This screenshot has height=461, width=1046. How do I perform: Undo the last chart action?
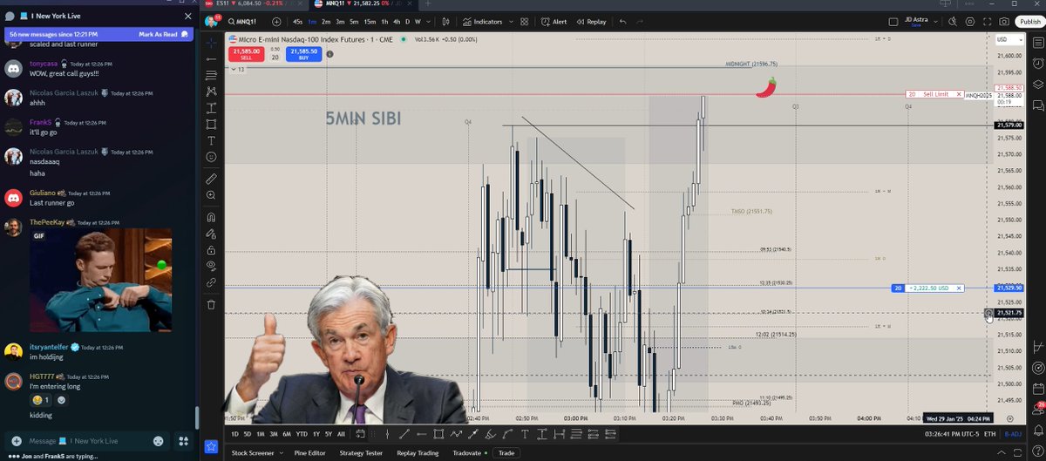pos(622,22)
